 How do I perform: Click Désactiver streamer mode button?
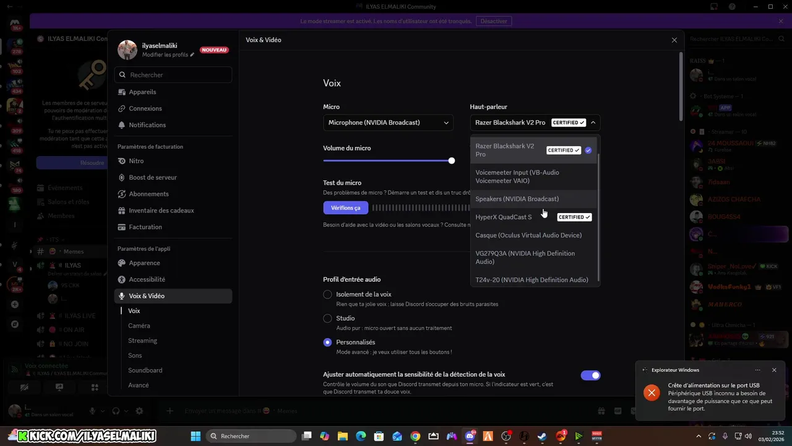pyautogui.click(x=494, y=21)
